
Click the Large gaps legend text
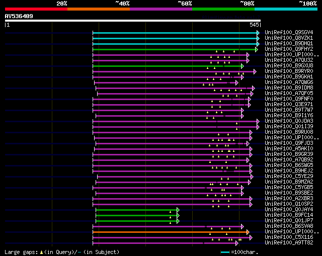(x=62, y=252)
